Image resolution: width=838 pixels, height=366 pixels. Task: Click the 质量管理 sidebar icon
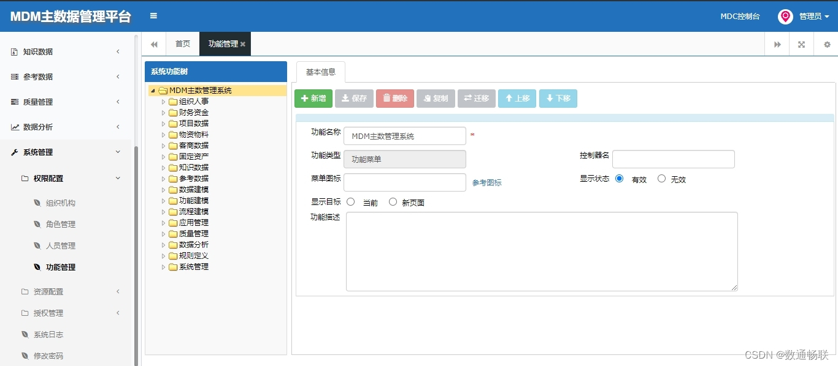pyautogui.click(x=14, y=102)
